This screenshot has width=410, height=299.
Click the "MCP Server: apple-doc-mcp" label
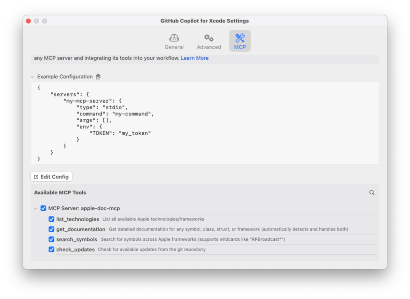pyautogui.click(x=84, y=208)
